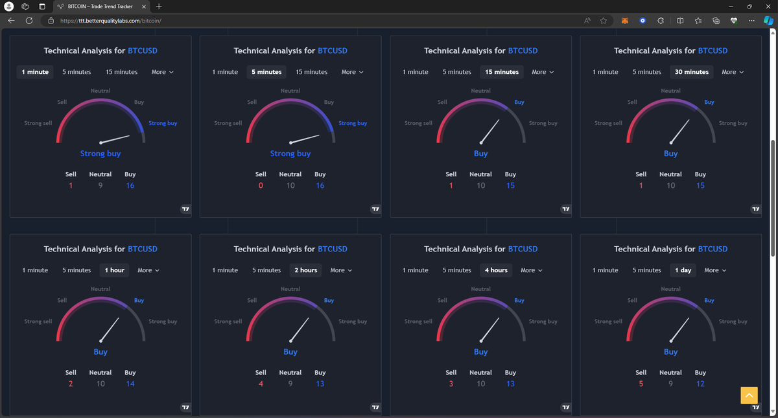Select the highlighted 30 minutes tab
Viewport: 778px width, 418px height.
coord(692,72)
